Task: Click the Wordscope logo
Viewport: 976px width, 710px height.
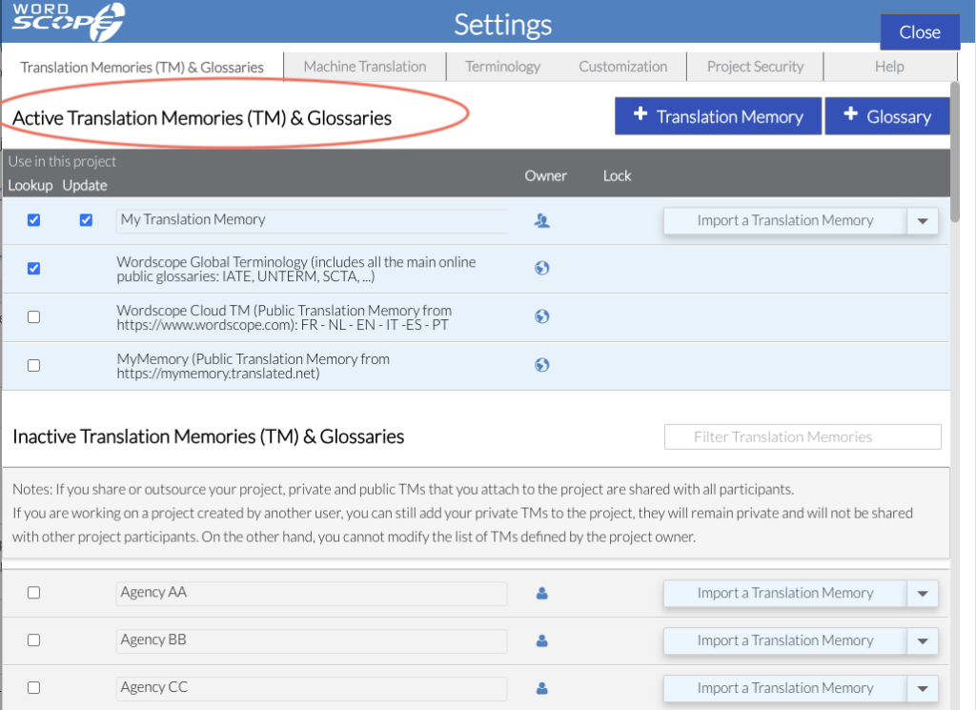Action: [68, 21]
